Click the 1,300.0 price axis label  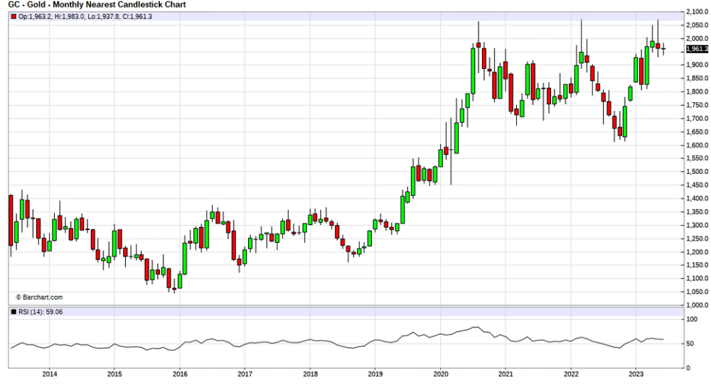697,225
